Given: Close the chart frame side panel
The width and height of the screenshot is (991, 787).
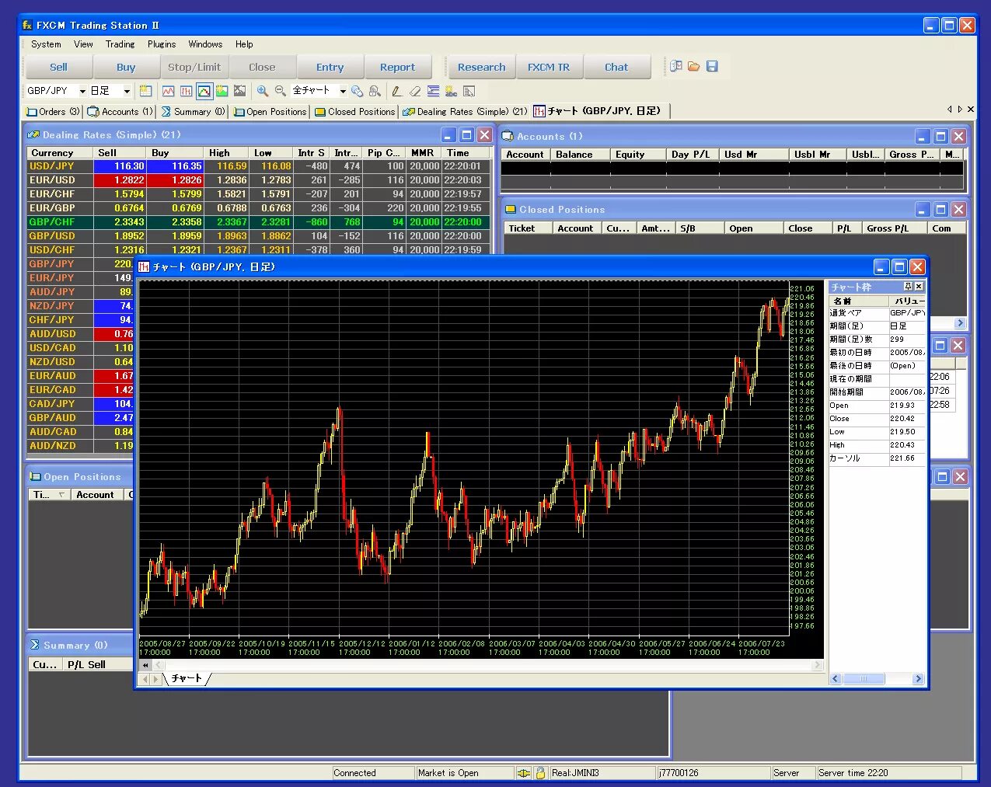Looking at the screenshot, I should pyautogui.click(x=919, y=287).
